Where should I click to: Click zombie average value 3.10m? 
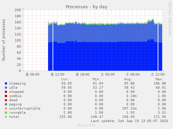point(131,96)
